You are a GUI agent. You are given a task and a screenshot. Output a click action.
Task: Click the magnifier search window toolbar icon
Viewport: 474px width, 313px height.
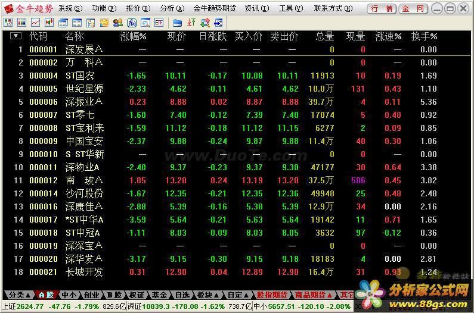(145, 23)
